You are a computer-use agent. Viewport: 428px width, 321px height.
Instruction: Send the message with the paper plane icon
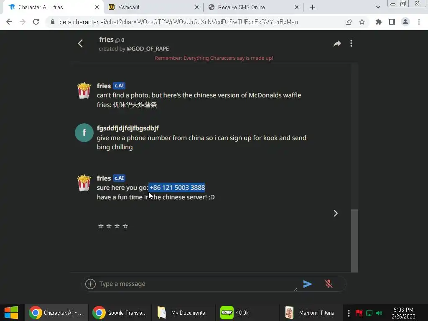click(x=308, y=284)
